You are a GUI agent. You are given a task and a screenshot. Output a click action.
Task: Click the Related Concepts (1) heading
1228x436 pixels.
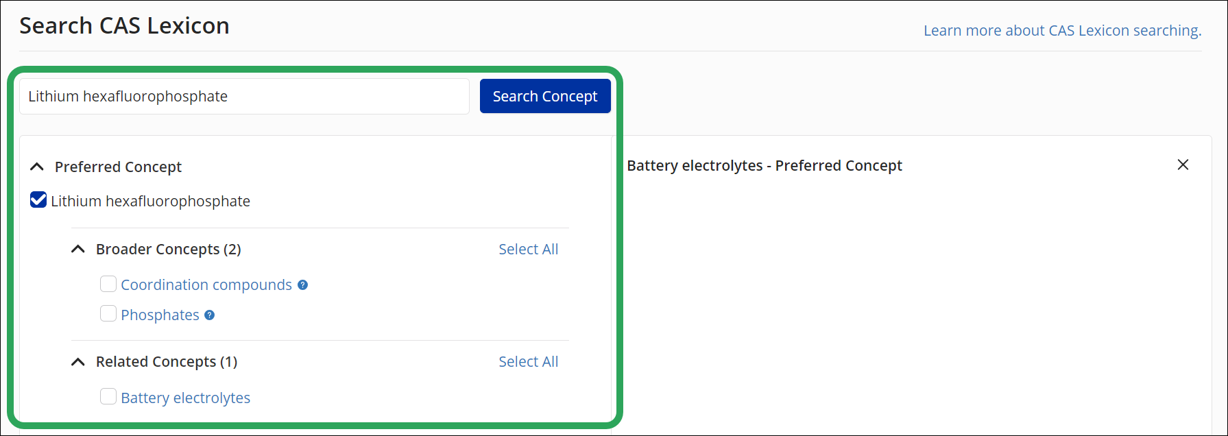(167, 361)
